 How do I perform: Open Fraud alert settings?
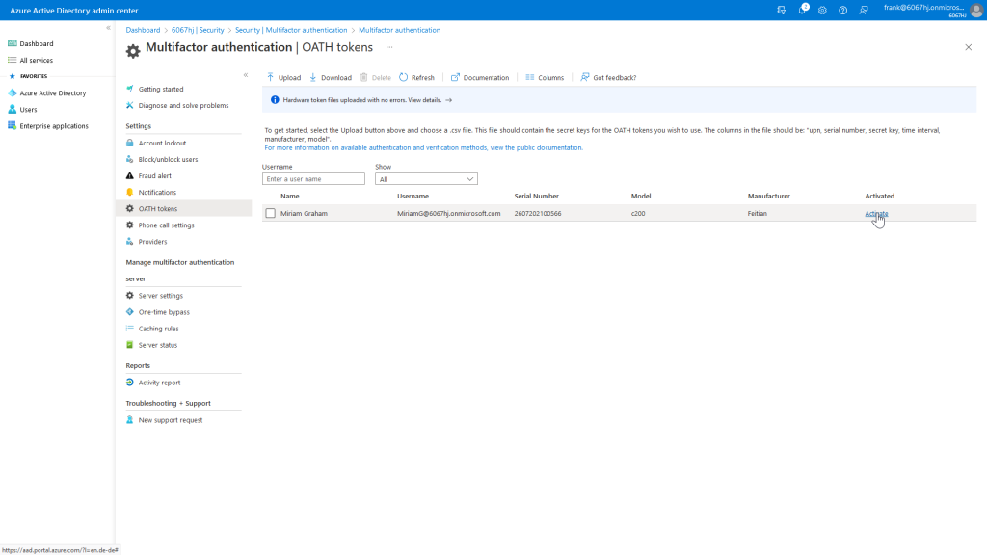pyautogui.click(x=154, y=176)
